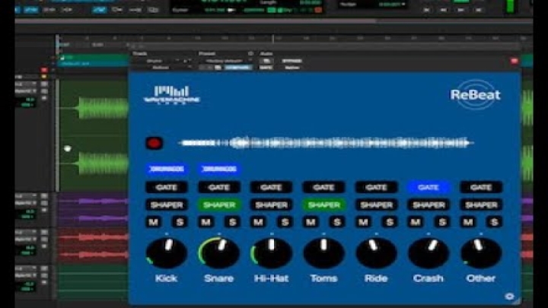Disable the active Crash GATE

[x=429, y=188]
